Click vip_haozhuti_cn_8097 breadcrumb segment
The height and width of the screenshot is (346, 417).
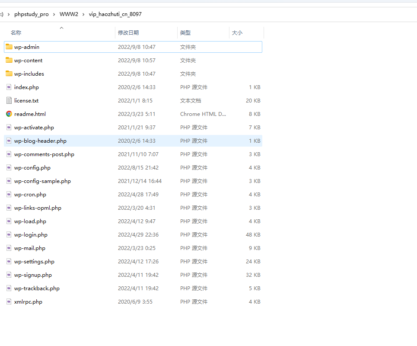pos(115,14)
